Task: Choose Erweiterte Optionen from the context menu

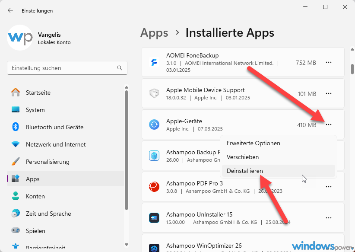Action: pos(278,143)
